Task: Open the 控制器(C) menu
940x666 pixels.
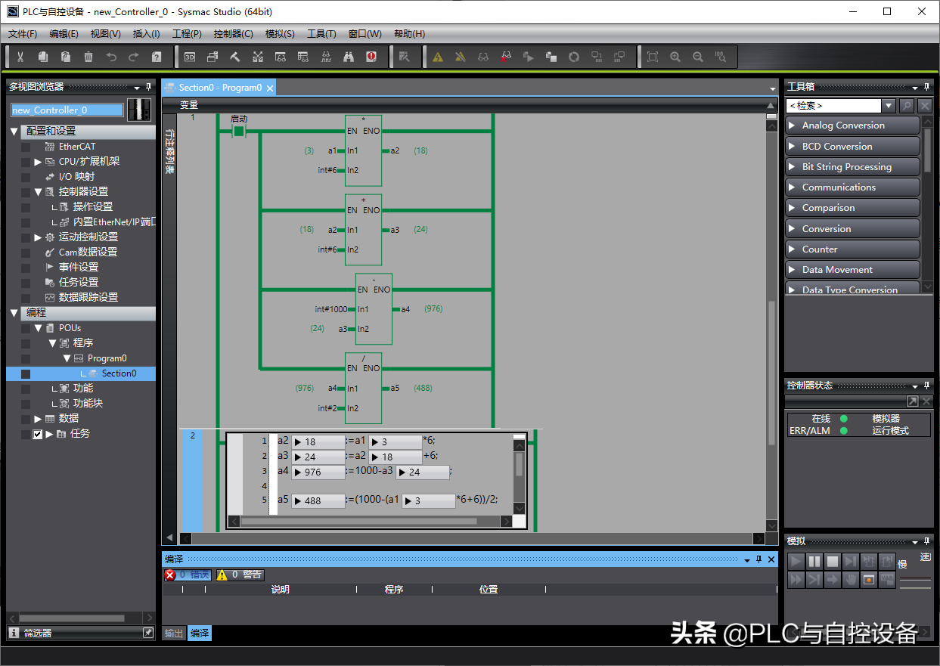Action: point(233,34)
